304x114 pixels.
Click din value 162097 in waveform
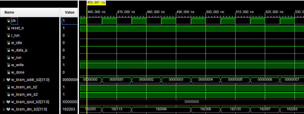pyautogui.click(x=265, y=109)
